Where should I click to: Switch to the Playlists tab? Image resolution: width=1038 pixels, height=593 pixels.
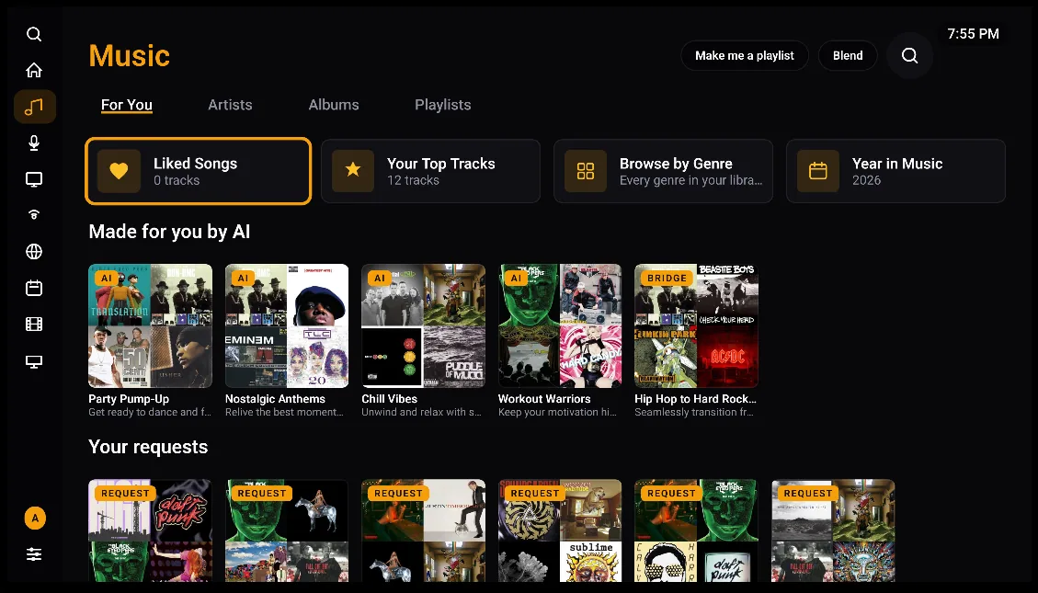[x=443, y=105]
